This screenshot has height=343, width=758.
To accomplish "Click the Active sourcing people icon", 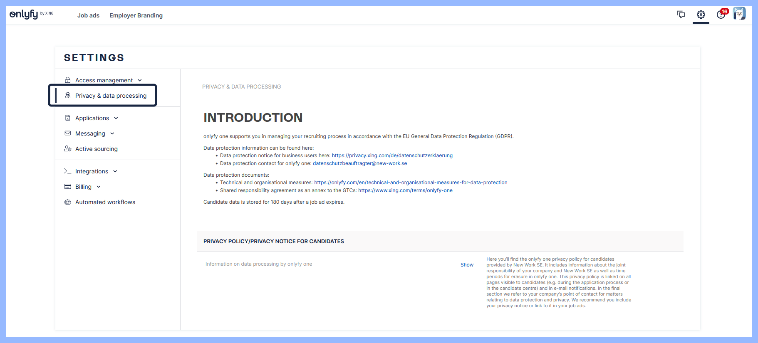I will click(68, 149).
